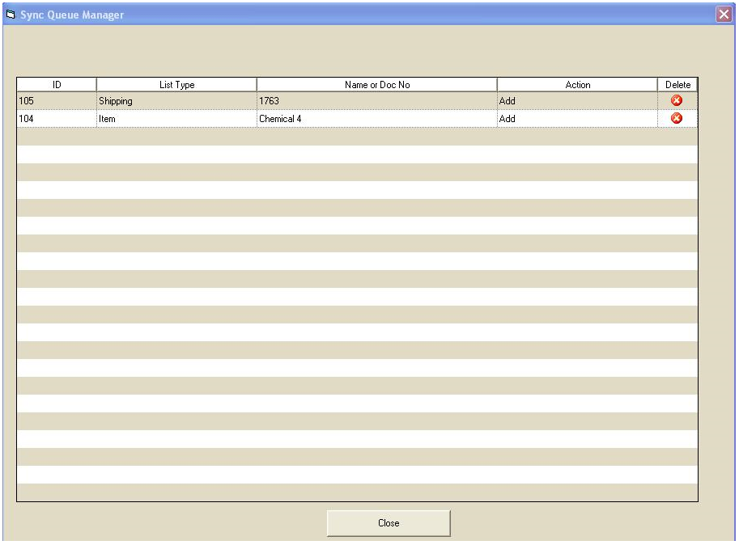Image resolution: width=739 pixels, height=545 pixels.
Task: Click the Name or Doc No column header
Action: (377, 85)
